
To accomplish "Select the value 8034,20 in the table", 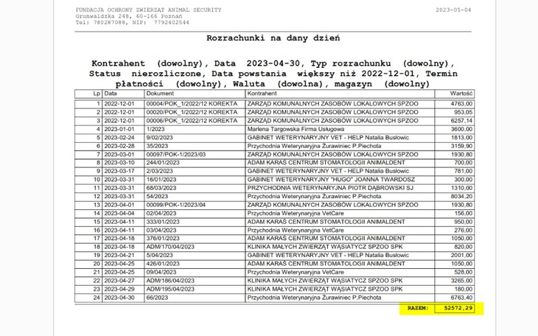I will 461,197.
